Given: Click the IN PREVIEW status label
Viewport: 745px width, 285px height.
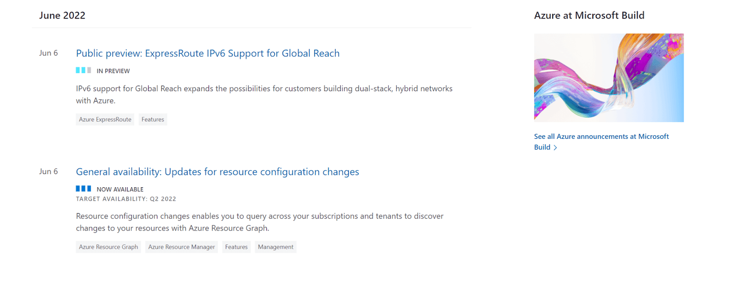Looking at the screenshot, I should click(113, 71).
